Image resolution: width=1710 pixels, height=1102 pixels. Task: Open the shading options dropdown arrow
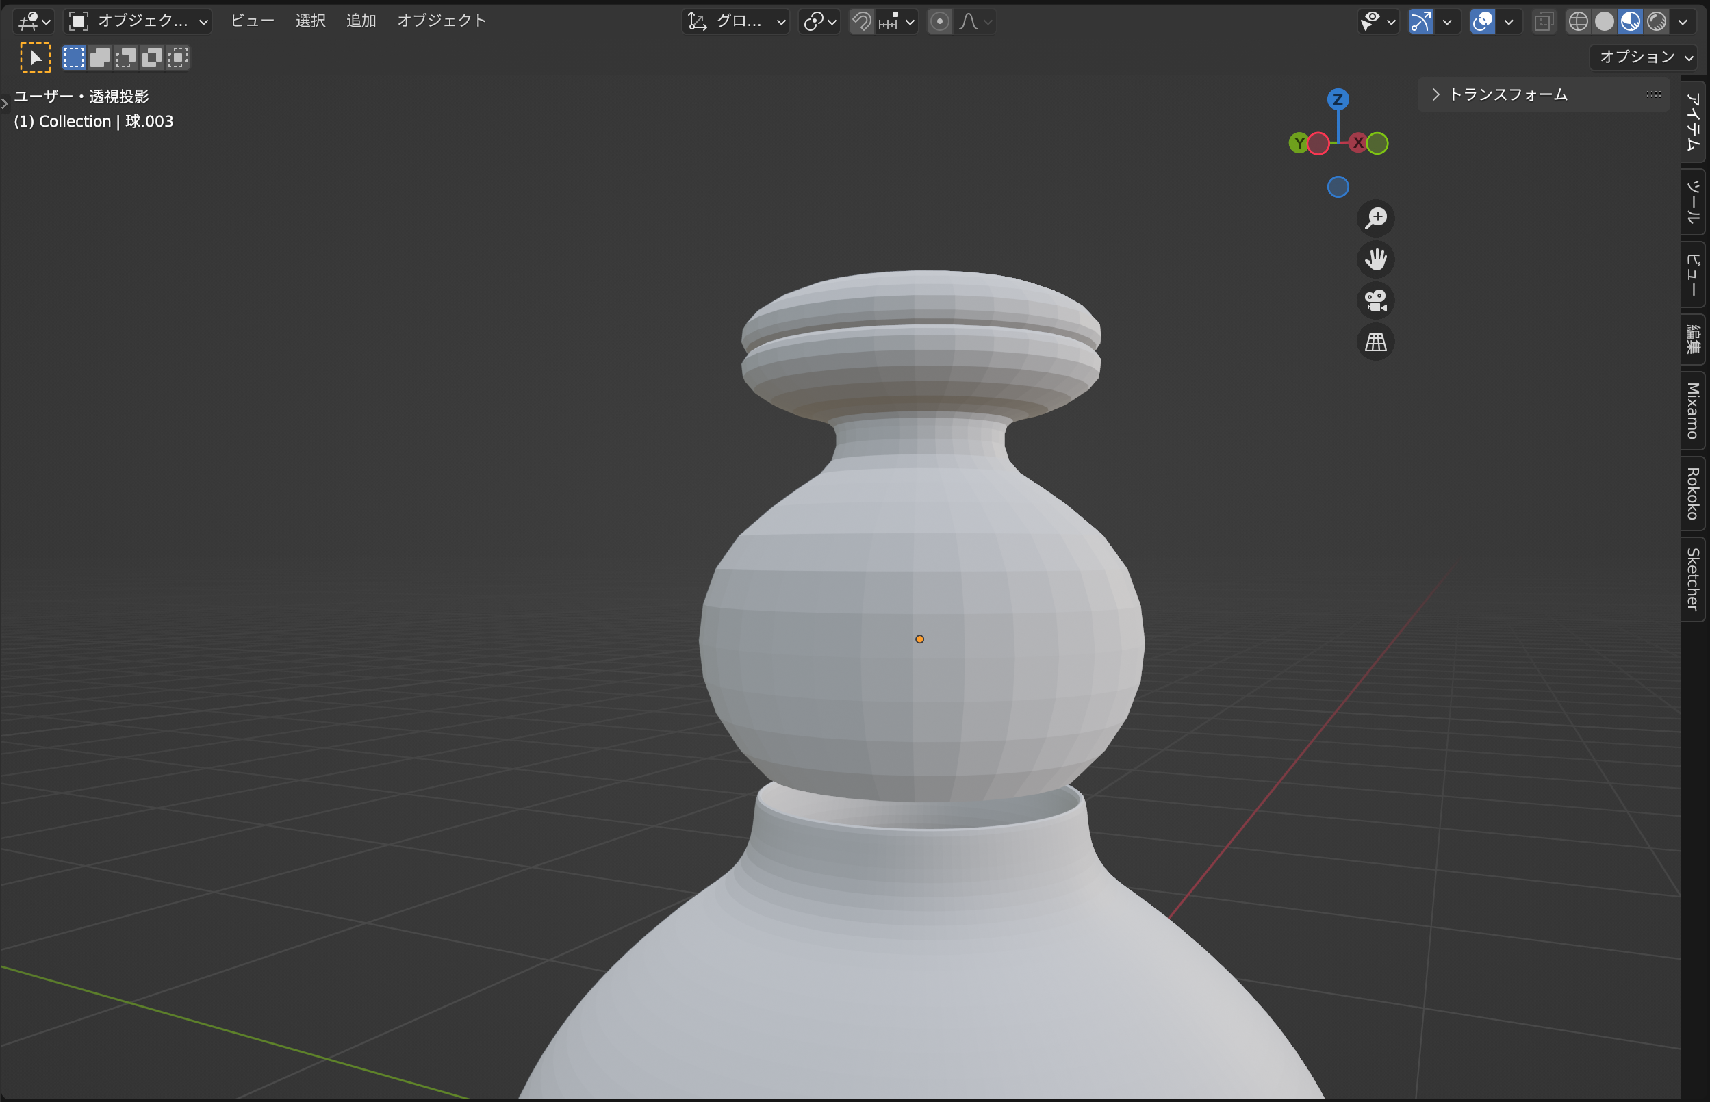point(1683,21)
